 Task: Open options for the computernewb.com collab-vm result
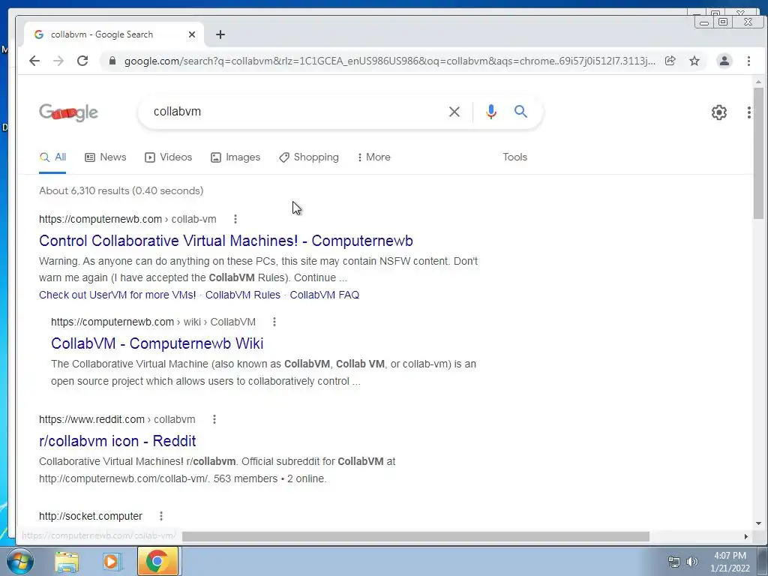point(235,219)
